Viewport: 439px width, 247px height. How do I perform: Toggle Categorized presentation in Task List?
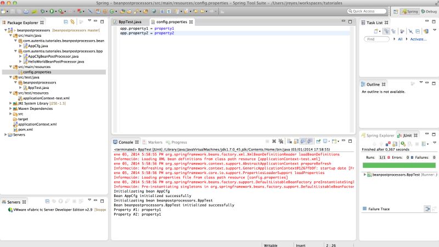(x=386, y=31)
